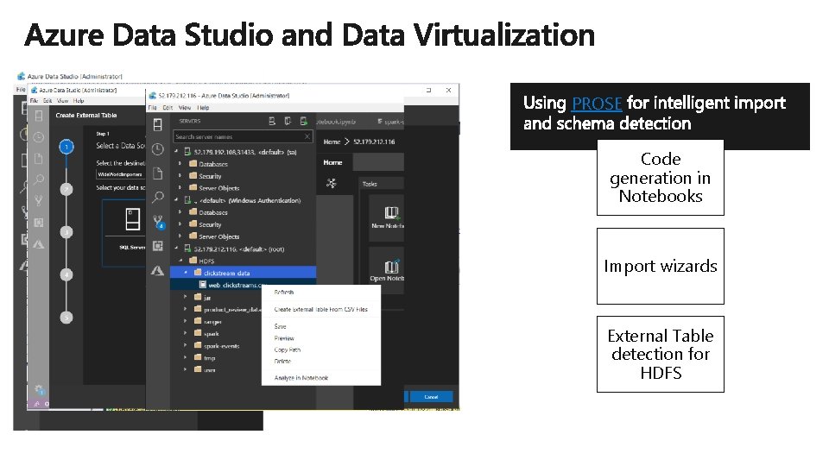Open the Extensions icon in front window activity bar

click(x=157, y=246)
